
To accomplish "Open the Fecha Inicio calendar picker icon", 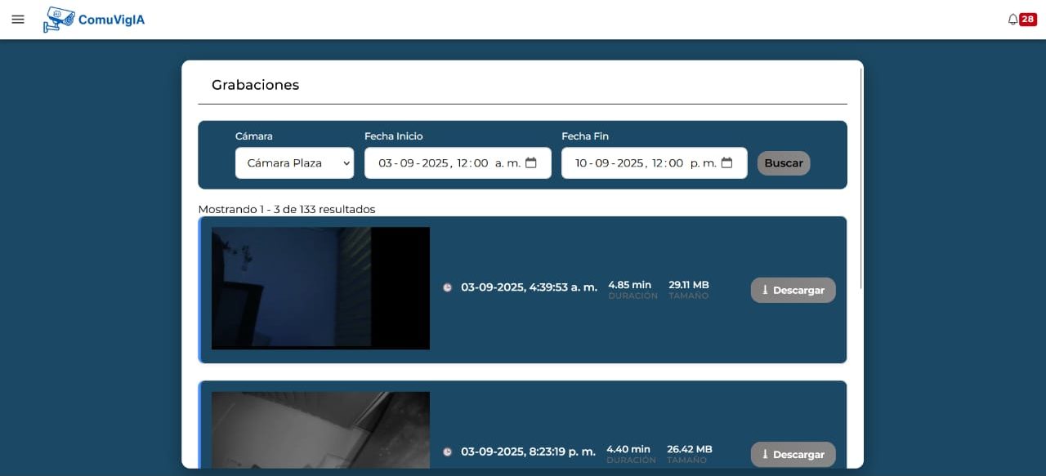I will click(x=531, y=163).
